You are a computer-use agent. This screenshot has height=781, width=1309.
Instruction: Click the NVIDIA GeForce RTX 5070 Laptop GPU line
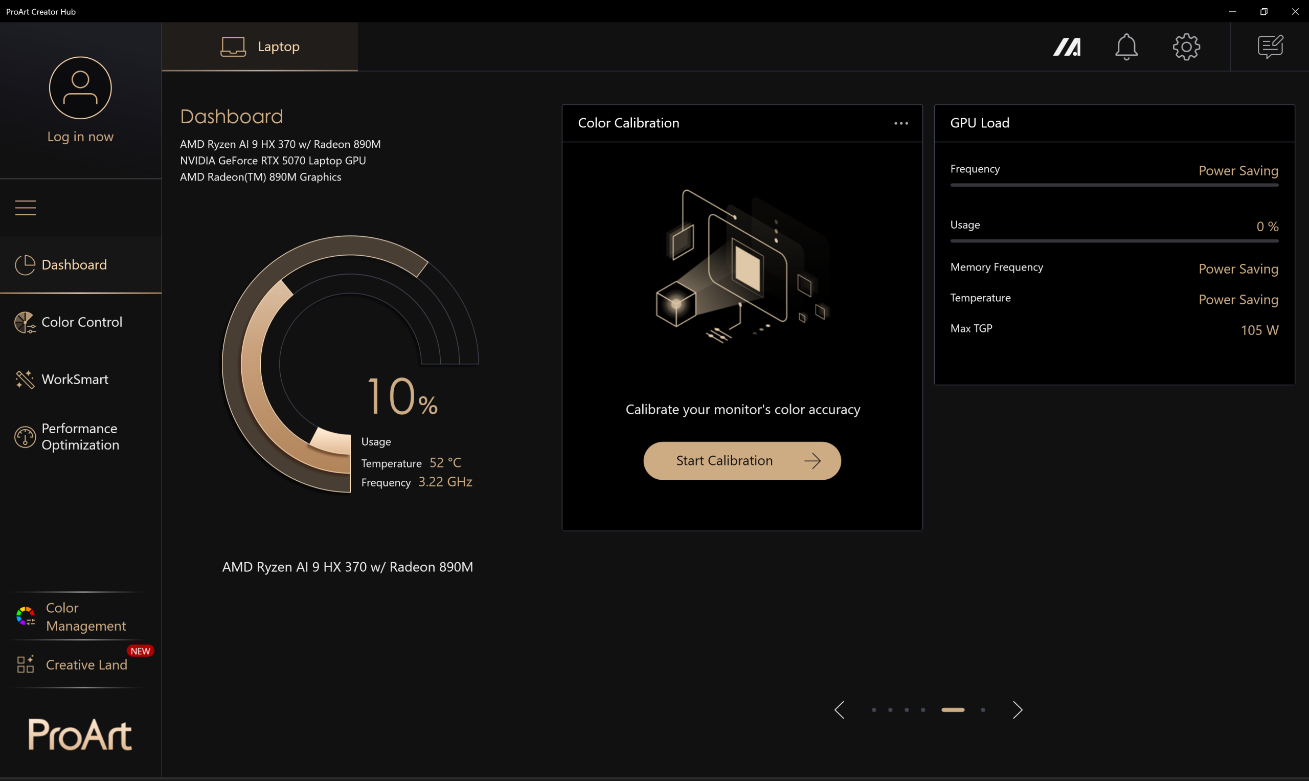(273, 161)
